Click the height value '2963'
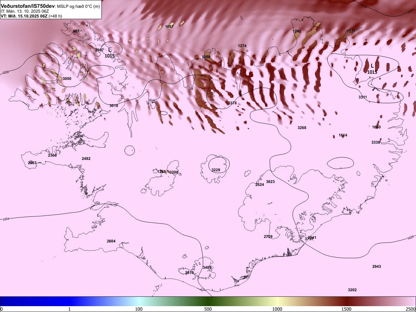Screen dimensions: 416x312 [32, 163]
